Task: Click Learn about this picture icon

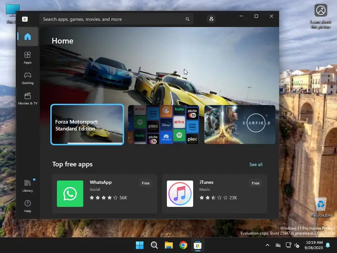Action: point(321,16)
